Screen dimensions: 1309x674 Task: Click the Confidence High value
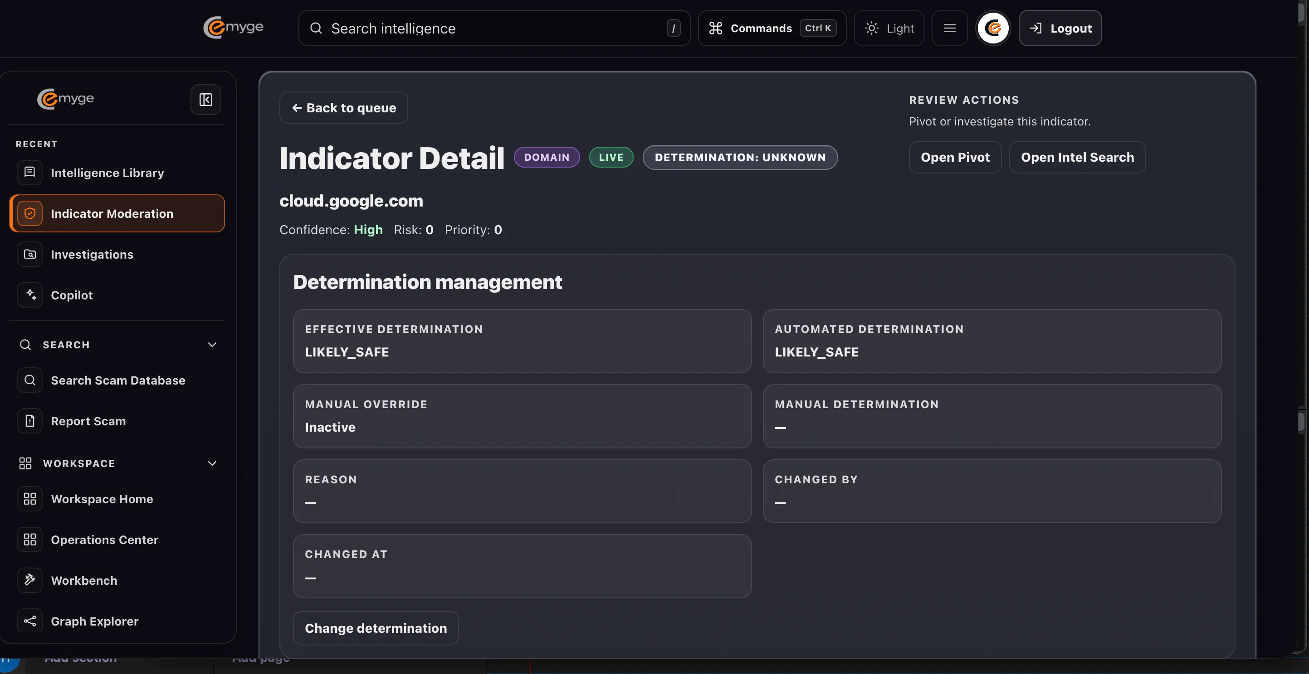(368, 230)
